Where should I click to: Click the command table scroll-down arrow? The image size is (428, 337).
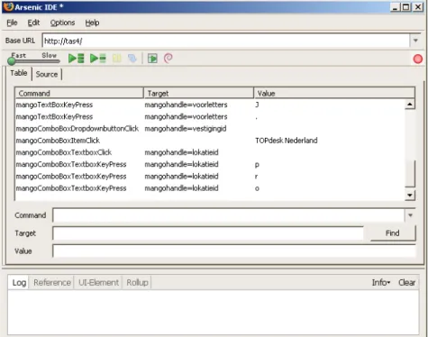[410, 195]
